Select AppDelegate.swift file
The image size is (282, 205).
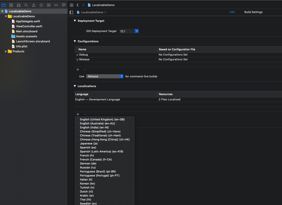[28, 21]
